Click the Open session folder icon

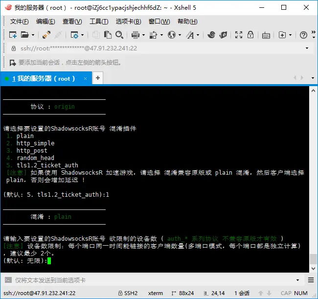[x=25, y=35]
